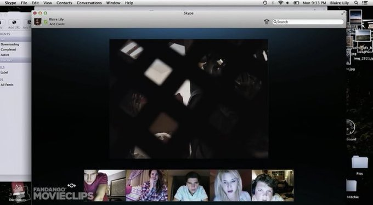Click the swap camera arrows icon
Viewport: 373px width, 205px height.
(x=72, y=185)
